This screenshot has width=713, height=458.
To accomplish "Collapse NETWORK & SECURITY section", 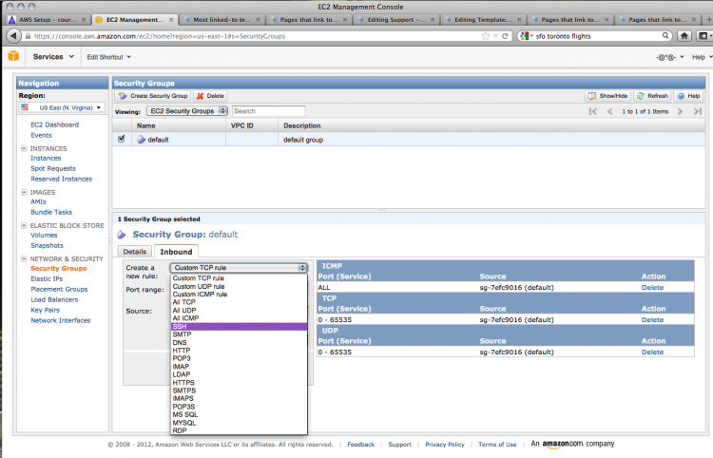I will 24,259.
